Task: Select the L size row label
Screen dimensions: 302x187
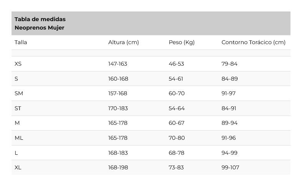Action: [16, 153]
